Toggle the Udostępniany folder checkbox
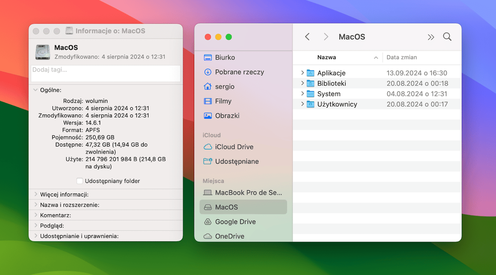Screen dimensions: 496x275 80,181
